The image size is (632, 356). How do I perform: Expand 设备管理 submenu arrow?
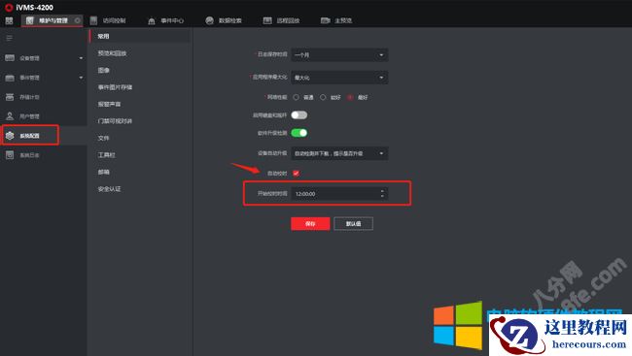pos(81,58)
